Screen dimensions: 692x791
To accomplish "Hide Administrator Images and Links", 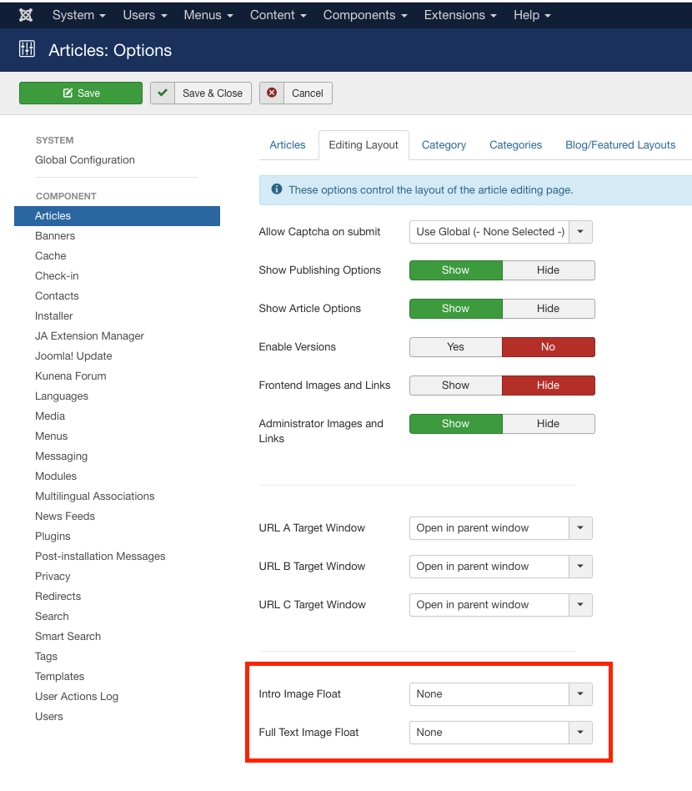I will point(548,424).
